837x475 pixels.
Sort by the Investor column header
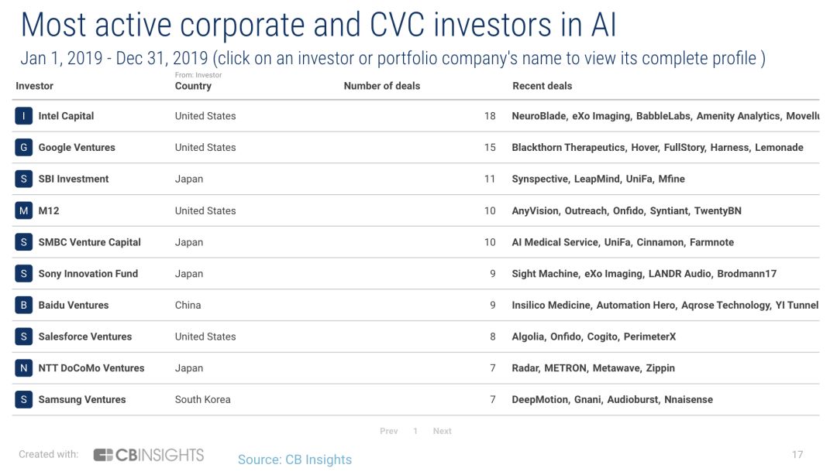34,86
